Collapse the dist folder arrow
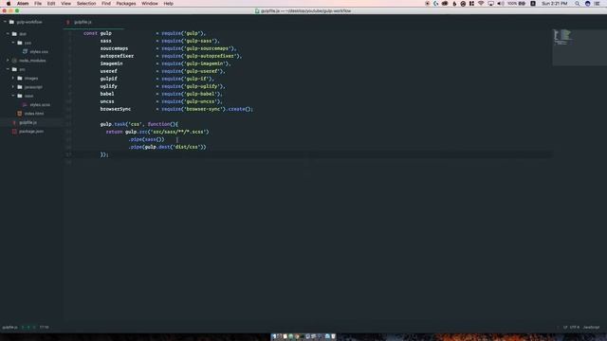 tap(8, 34)
